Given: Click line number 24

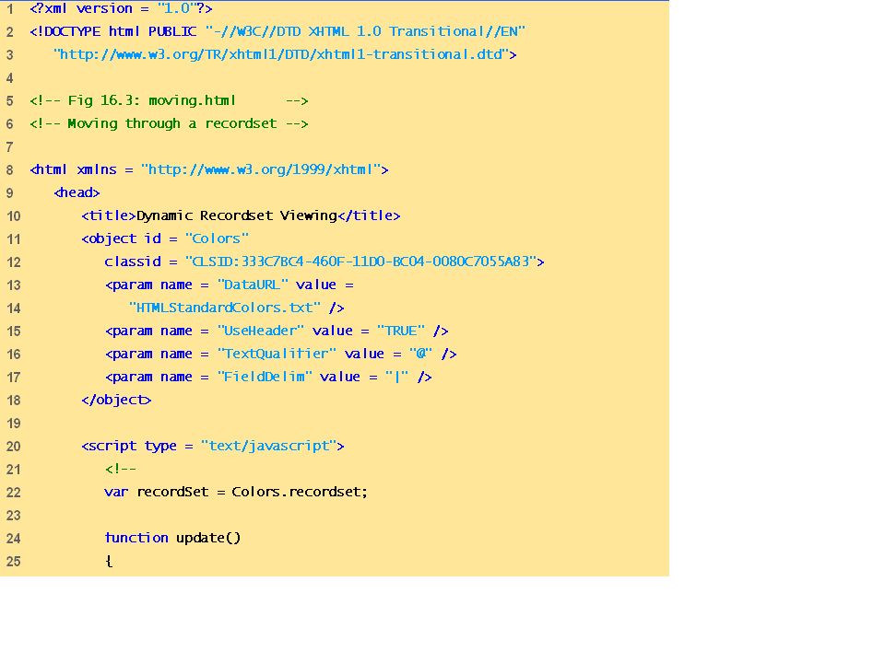Looking at the screenshot, I should [14, 539].
